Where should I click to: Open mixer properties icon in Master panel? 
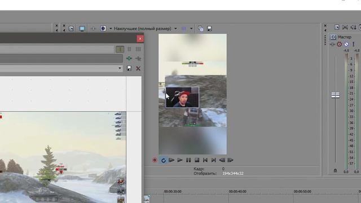(x=337, y=28)
